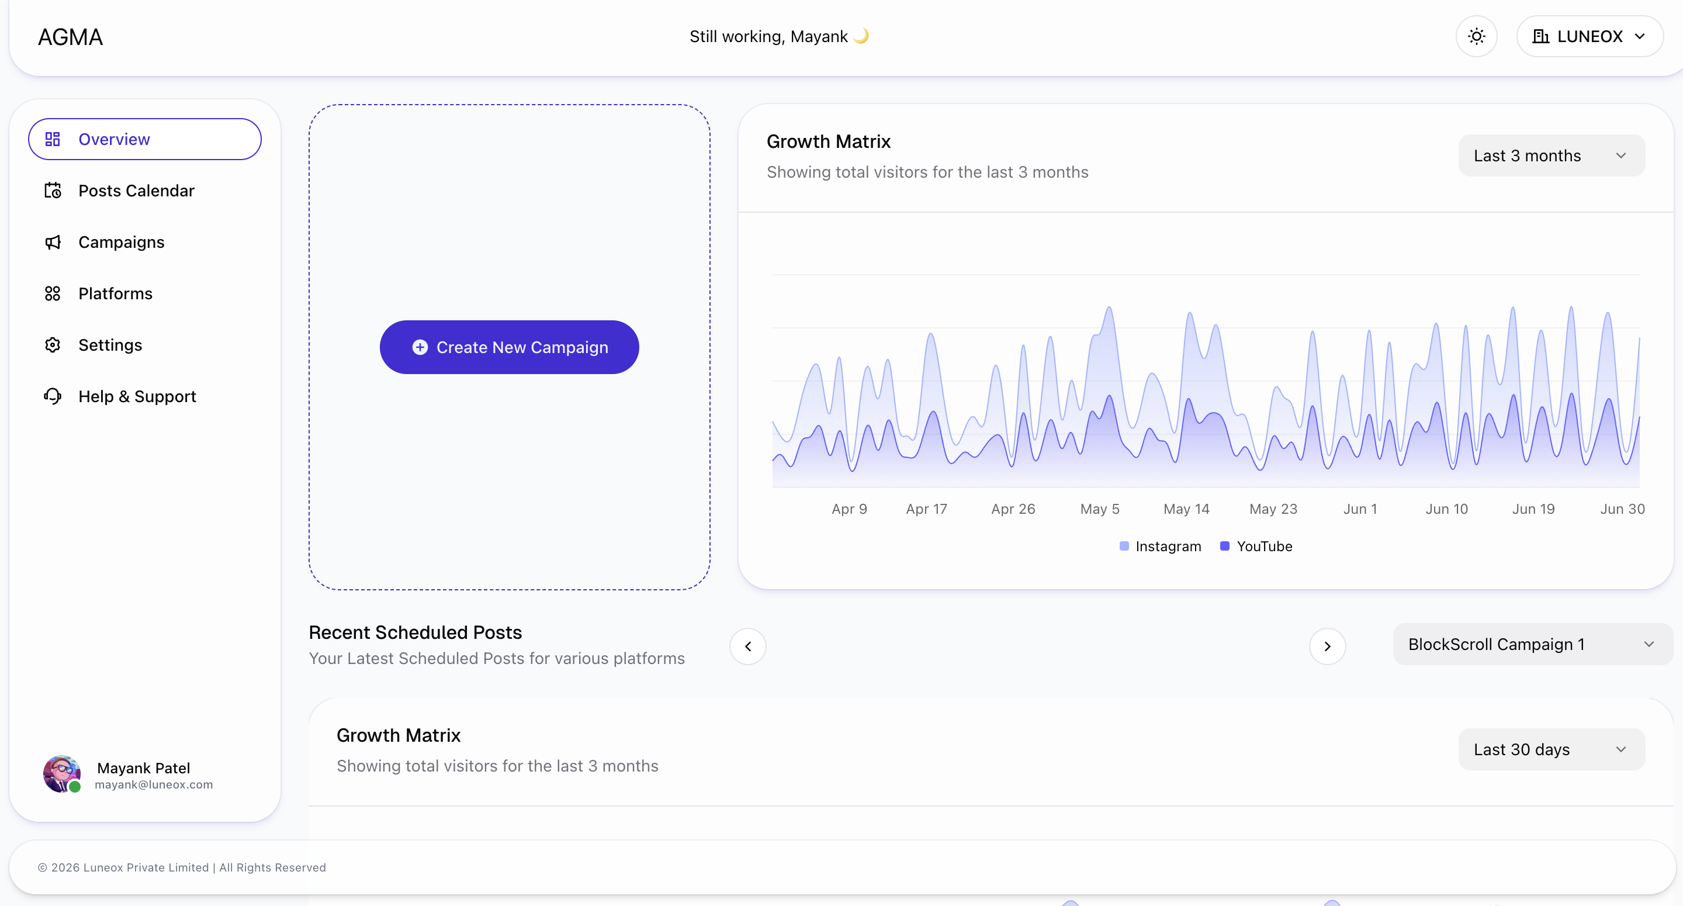The image size is (1683, 906).
Task: Open the LUNEOX organization dropdown
Action: (x=1589, y=37)
